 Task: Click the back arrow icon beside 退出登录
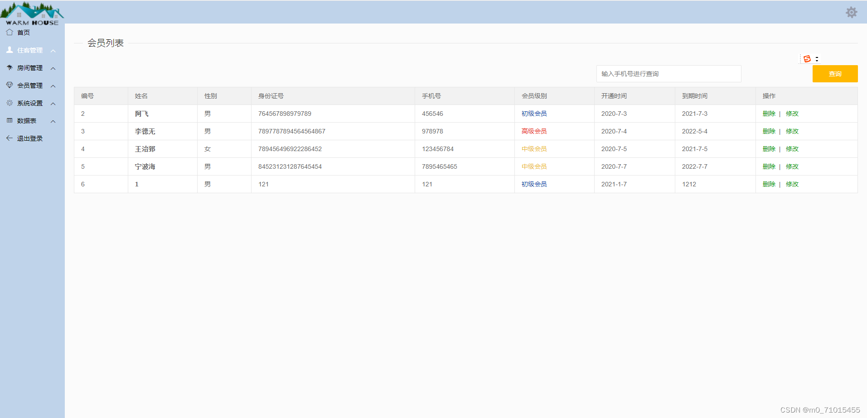tap(10, 138)
